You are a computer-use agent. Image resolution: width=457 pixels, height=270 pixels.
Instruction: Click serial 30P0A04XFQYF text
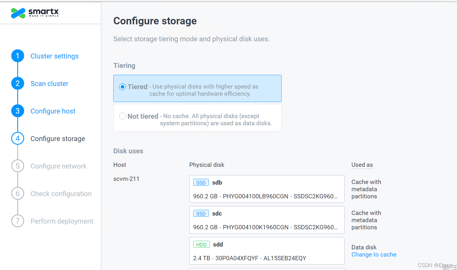237,258
